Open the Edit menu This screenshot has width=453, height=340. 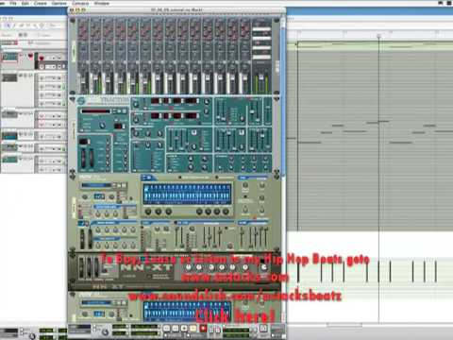[25, 3]
